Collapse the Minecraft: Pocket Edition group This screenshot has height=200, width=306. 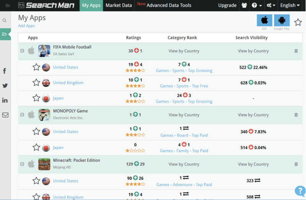22,164
